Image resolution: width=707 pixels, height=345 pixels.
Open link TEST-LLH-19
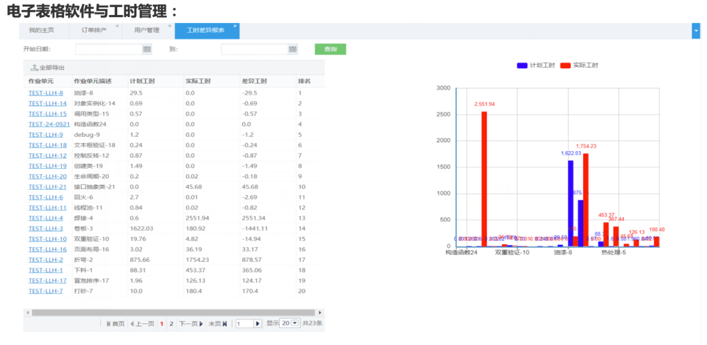click(47, 166)
